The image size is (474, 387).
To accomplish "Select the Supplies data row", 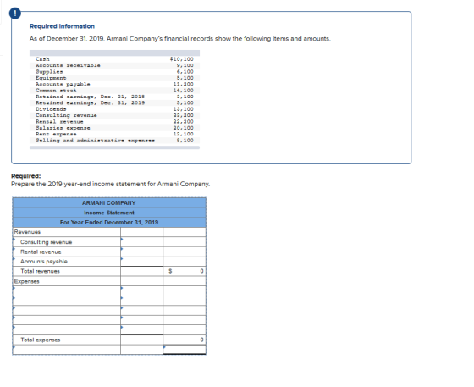I will tap(114, 72).
